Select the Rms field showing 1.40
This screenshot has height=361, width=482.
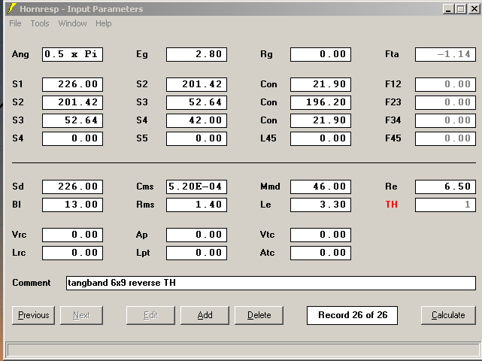[197, 205]
